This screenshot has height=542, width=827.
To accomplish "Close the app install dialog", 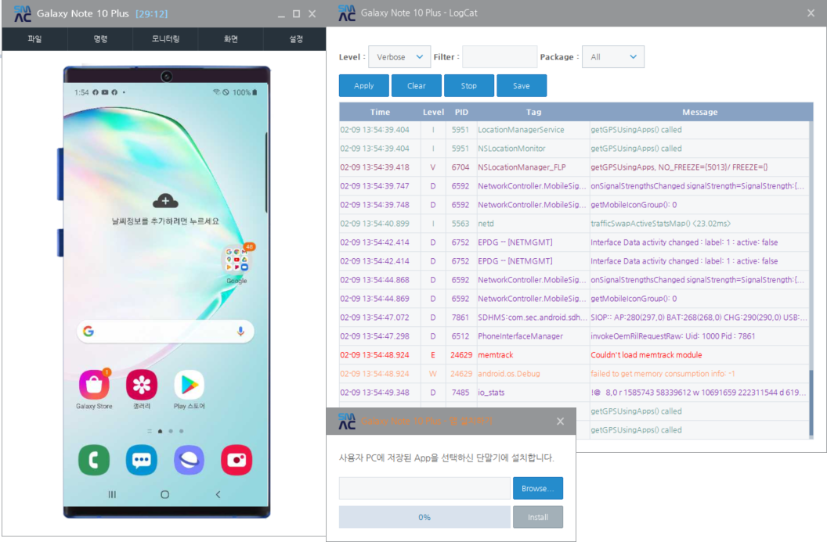I will [x=560, y=421].
